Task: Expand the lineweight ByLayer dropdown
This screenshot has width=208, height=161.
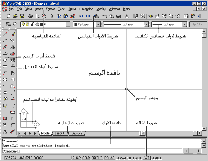Action: click(184, 24)
